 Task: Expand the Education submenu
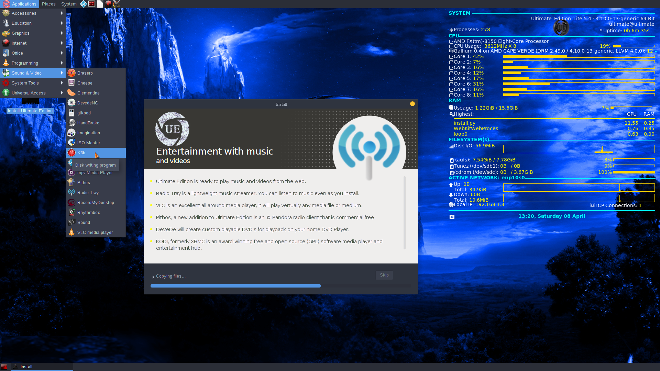click(33, 23)
